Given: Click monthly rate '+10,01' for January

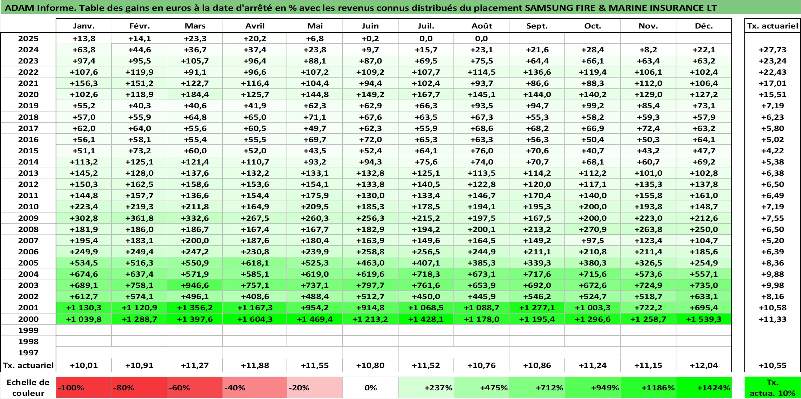Looking at the screenshot, I should 84,365.
